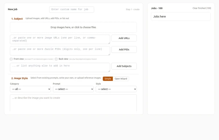219x140 pixels.
Task: Open the Category dropdown
Action: 30,89
